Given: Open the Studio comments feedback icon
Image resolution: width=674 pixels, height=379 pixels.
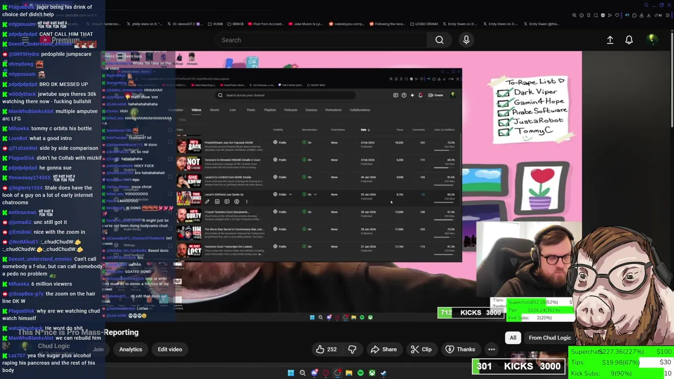Looking at the screenshot, I should tap(395, 95).
